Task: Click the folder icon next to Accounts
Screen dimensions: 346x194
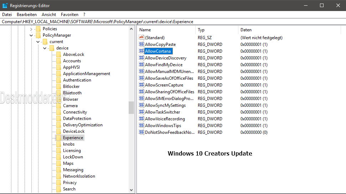Action: click(x=59, y=61)
